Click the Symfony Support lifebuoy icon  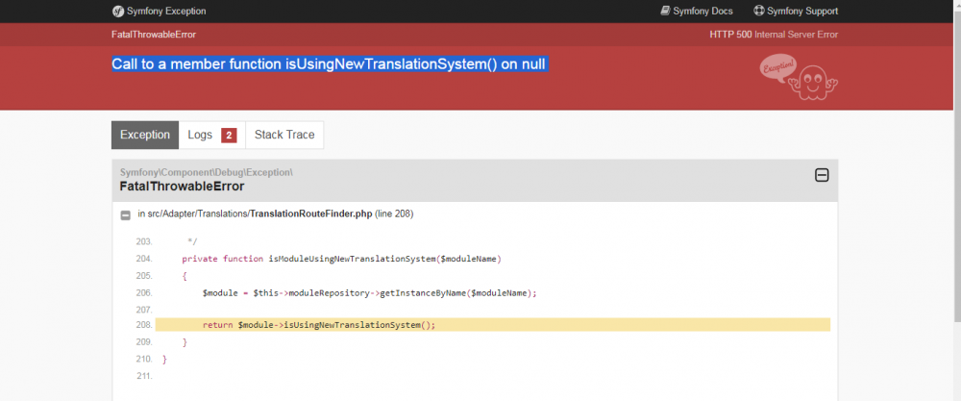759,11
